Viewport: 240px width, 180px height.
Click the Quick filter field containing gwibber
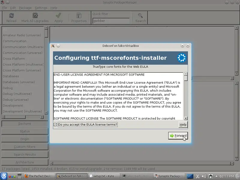click(111, 21)
